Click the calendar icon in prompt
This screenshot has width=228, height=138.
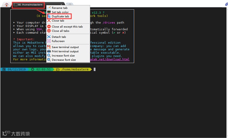(4, 69)
